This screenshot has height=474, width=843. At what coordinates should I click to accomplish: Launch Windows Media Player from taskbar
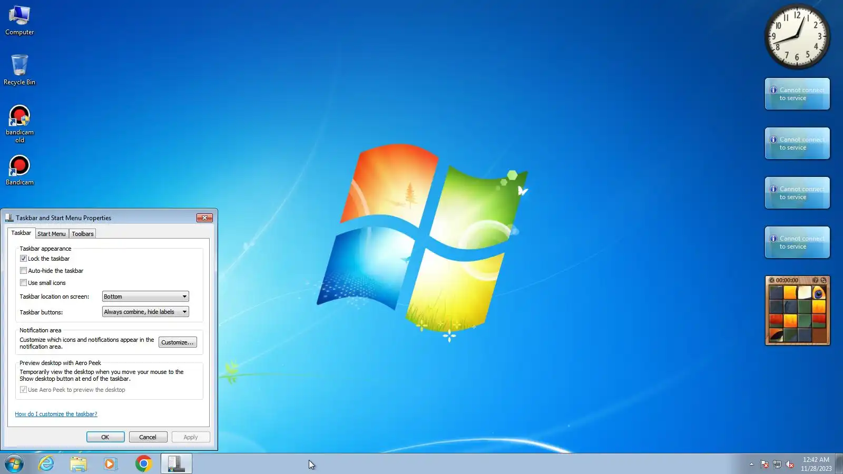click(x=111, y=464)
